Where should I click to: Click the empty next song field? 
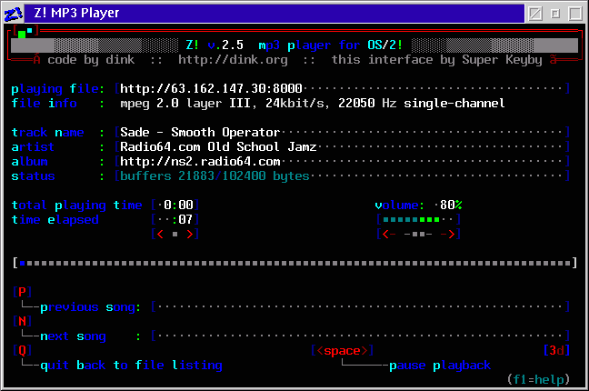coord(360,336)
